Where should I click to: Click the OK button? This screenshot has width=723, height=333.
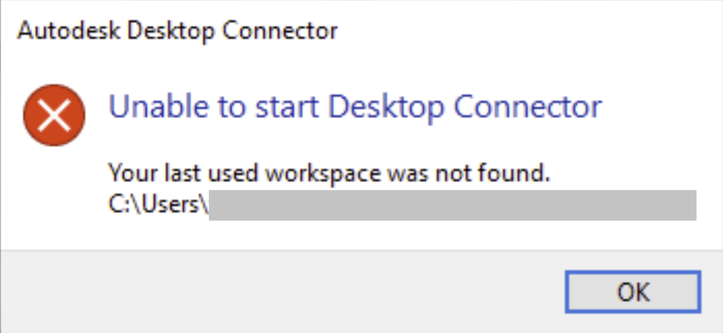[x=633, y=292]
